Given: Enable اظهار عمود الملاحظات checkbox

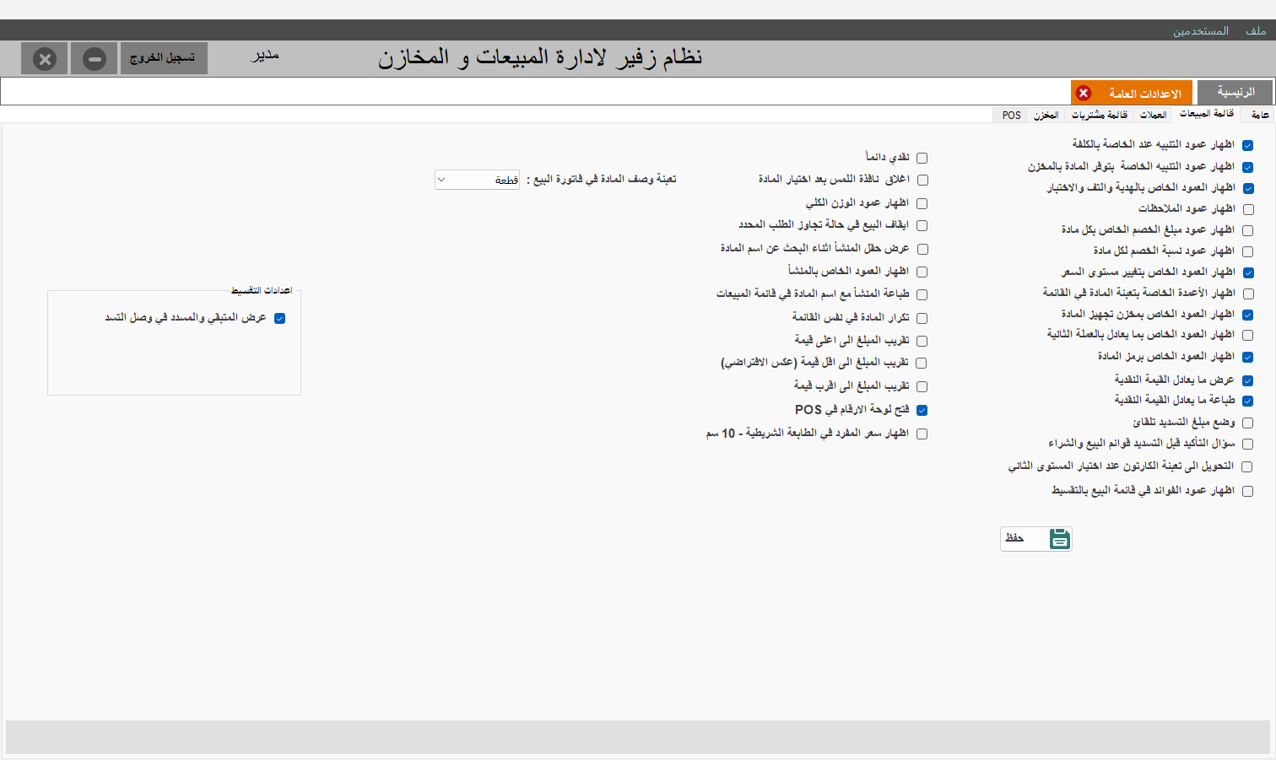Looking at the screenshot, I should click(1247, 209).
